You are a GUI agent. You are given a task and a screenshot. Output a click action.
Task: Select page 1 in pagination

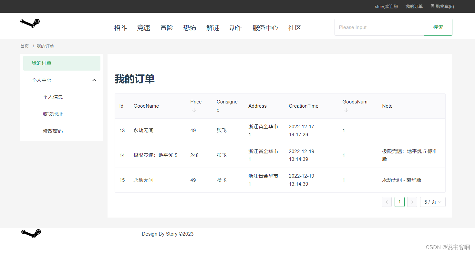(x=399, y=202)
